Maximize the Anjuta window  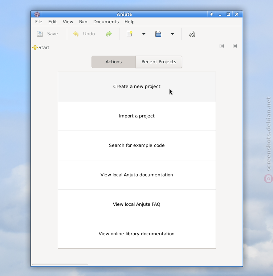pos(228,14)
